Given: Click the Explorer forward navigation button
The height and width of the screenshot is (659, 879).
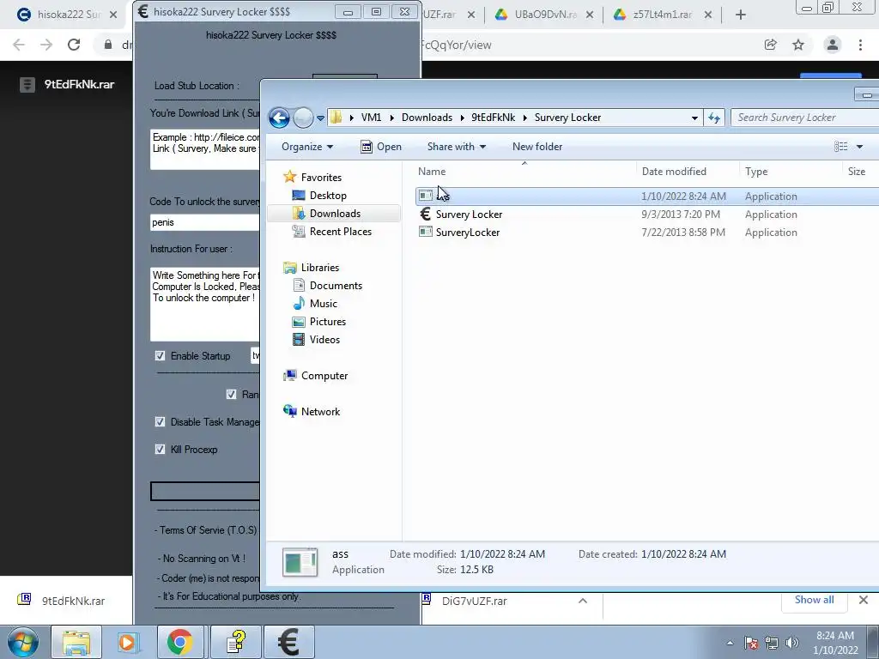Looking at the screenshot, I should click(303, 118).
